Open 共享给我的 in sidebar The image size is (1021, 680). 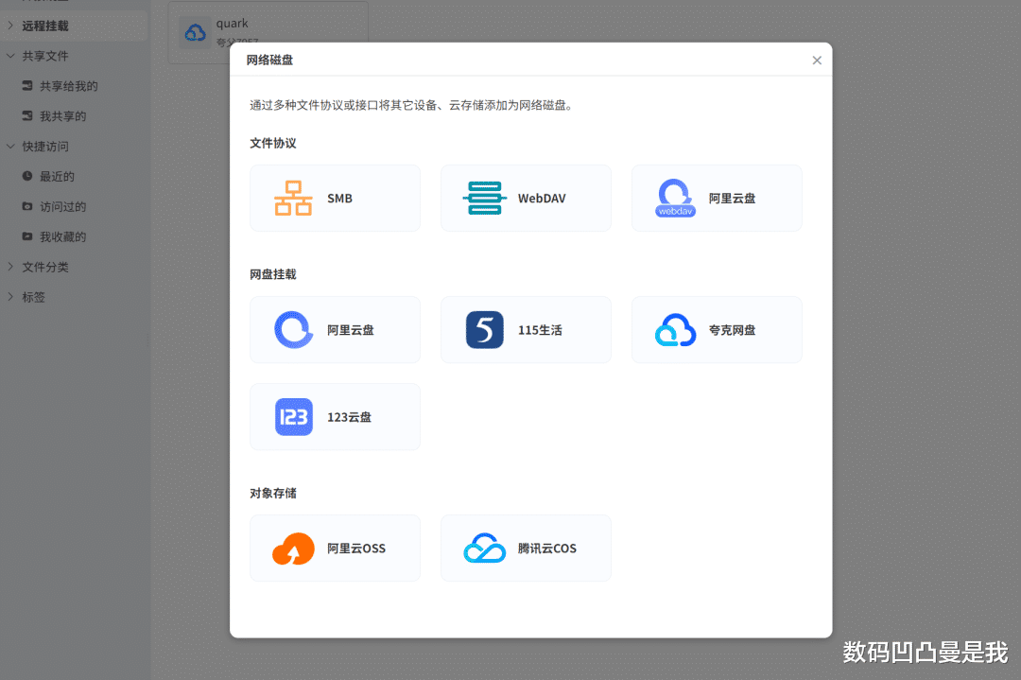[68, 86]
